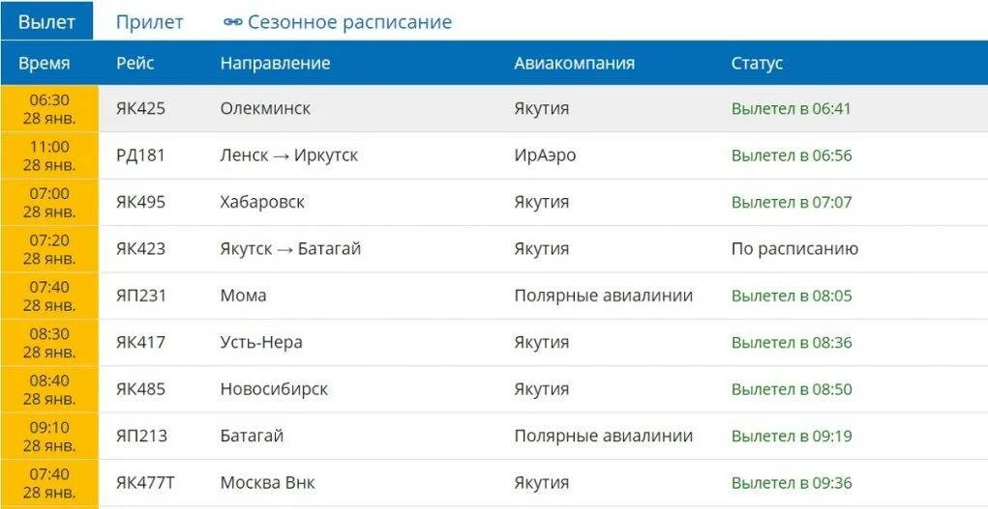Screen dimensions: 988x509
Task: Click status Вылетел в 09:36
Action: pyautogui.click(x=791, y=483)
